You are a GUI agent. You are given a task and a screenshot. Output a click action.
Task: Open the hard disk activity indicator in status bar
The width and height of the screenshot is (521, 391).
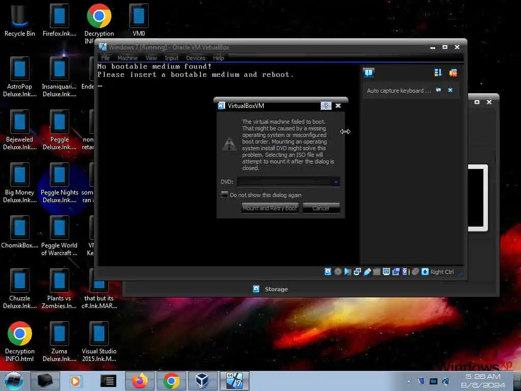pos(328,272)
